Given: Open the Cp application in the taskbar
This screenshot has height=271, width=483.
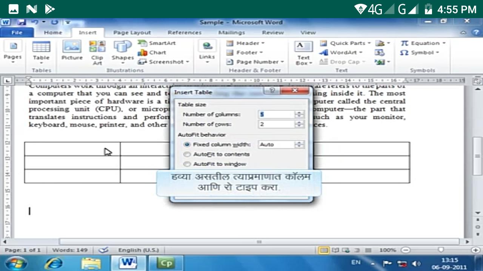Looking at the screenshot, I should (x=166, y=263).
